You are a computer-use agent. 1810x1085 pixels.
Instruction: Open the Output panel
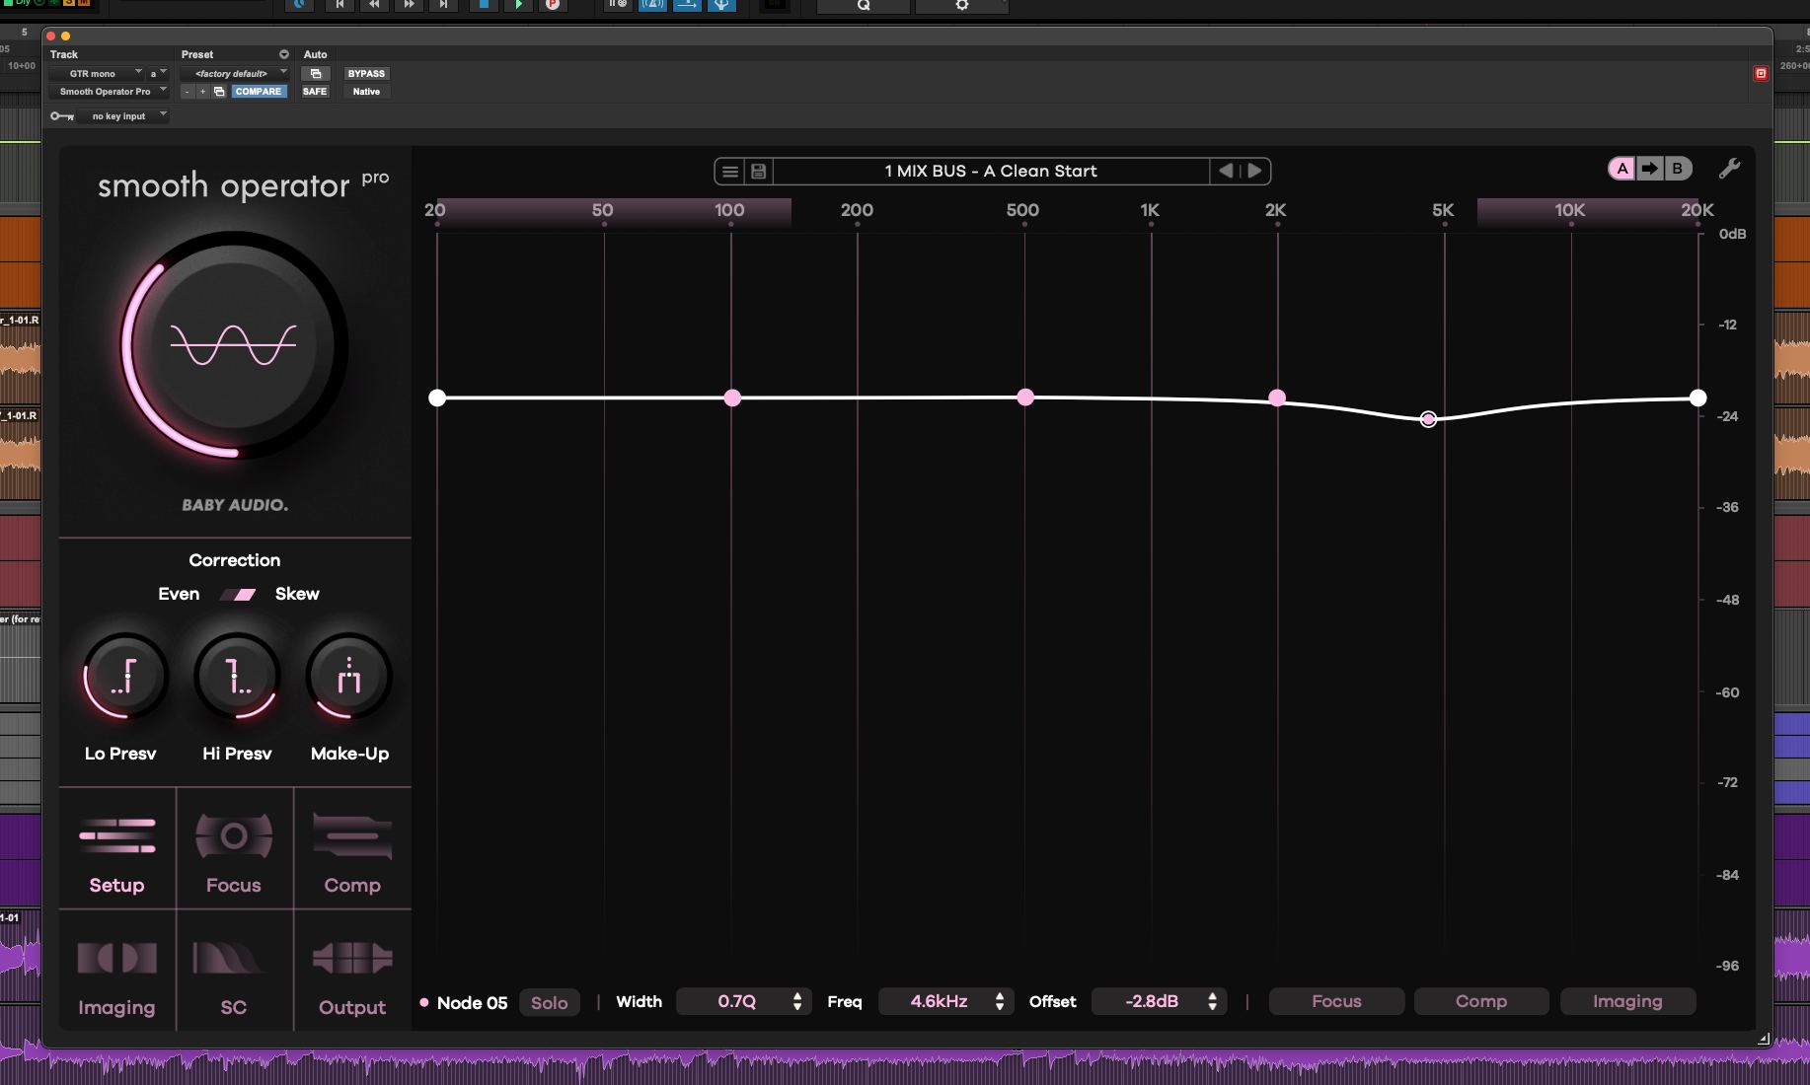(x=352, y=972)
